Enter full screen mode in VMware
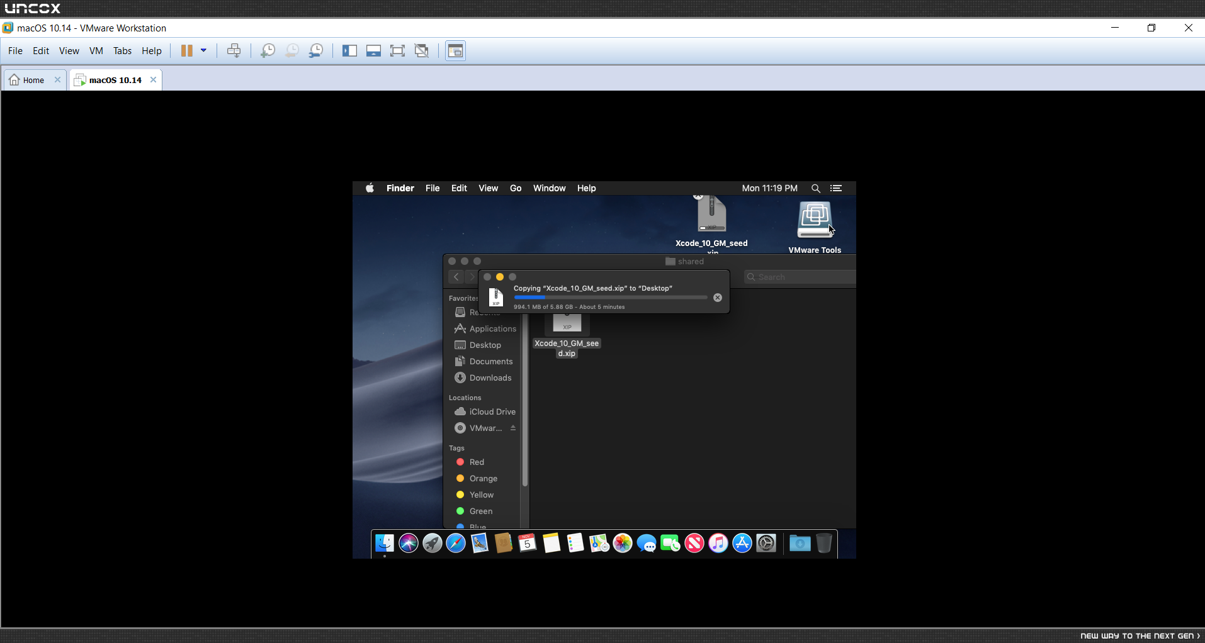The image size is (1205, 643). tap(397, 51)
